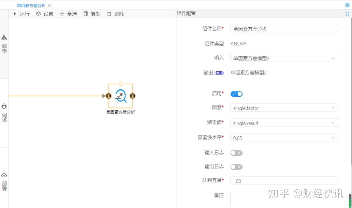Click the 单因素方差模型2 output value text
This screenshot has height=208, width=352.
(248, 73)
